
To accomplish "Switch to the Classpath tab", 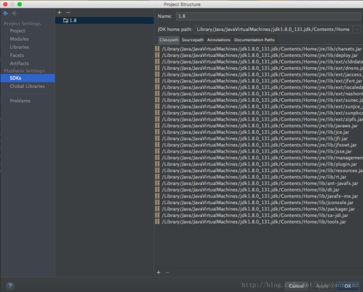I will click(x=169, y=40).
